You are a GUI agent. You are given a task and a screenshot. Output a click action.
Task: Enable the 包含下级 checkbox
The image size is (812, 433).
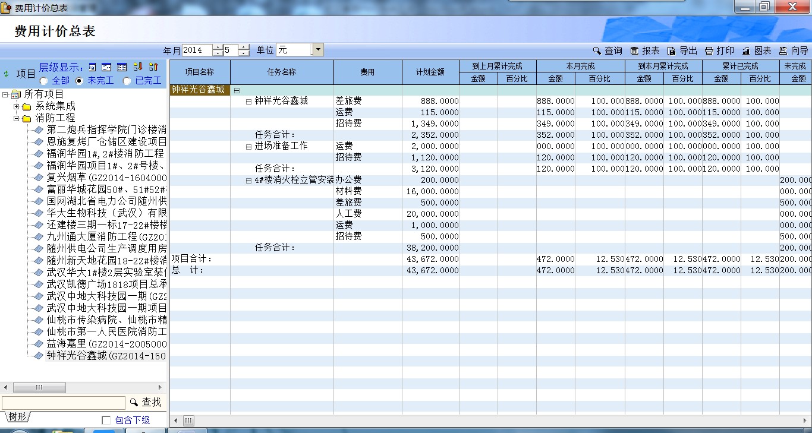106,420
